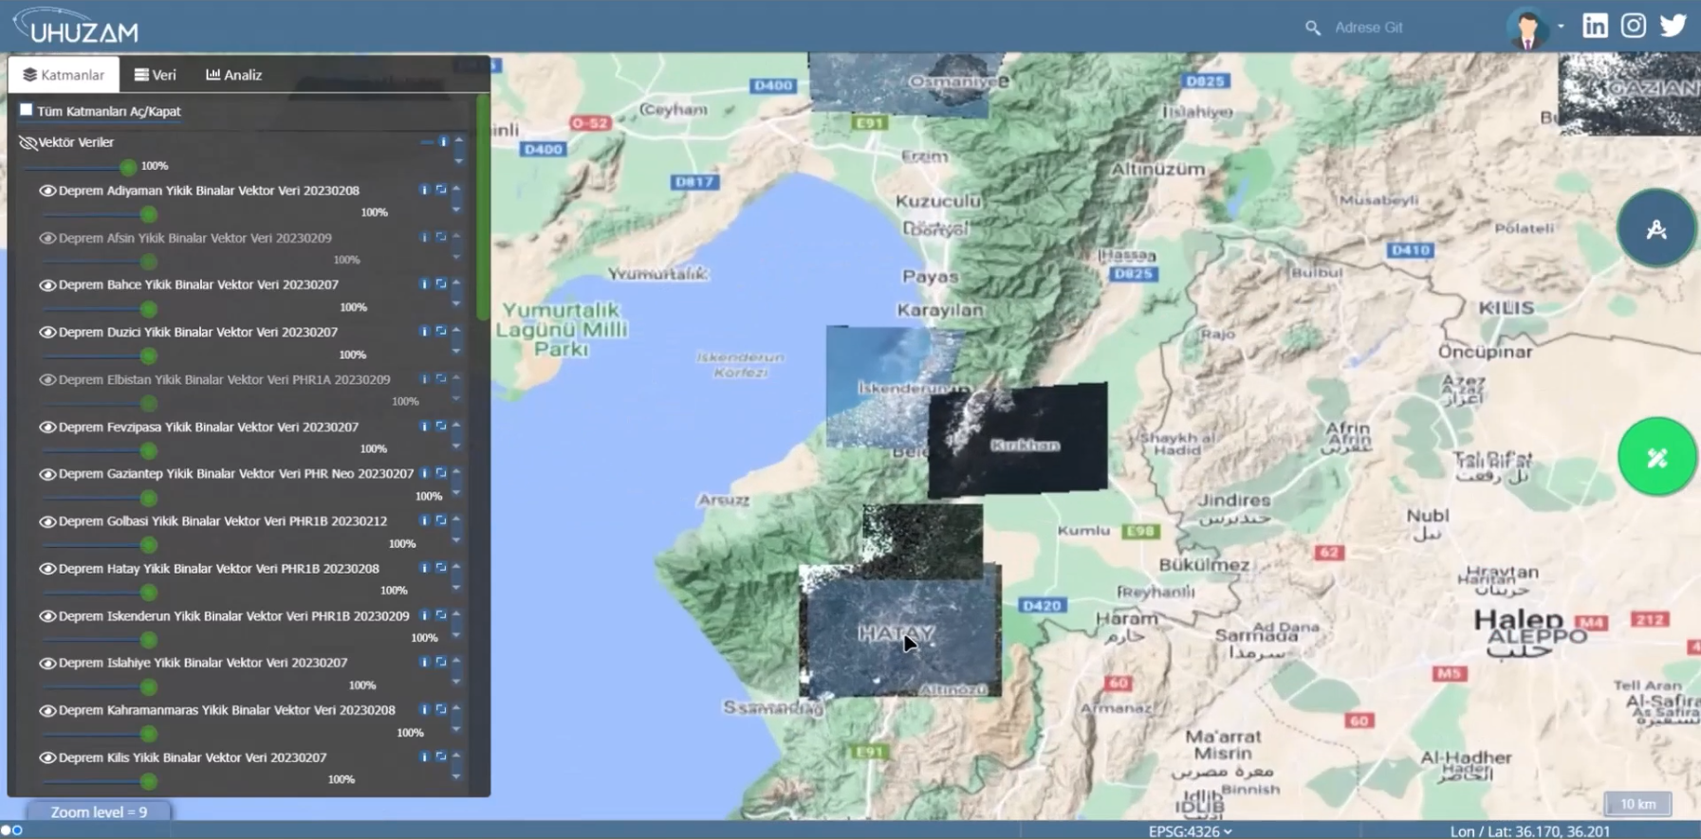Hide the Deprem Hatay layer
This screenshot has height=839, width=1701.
[x=46, y=568]
